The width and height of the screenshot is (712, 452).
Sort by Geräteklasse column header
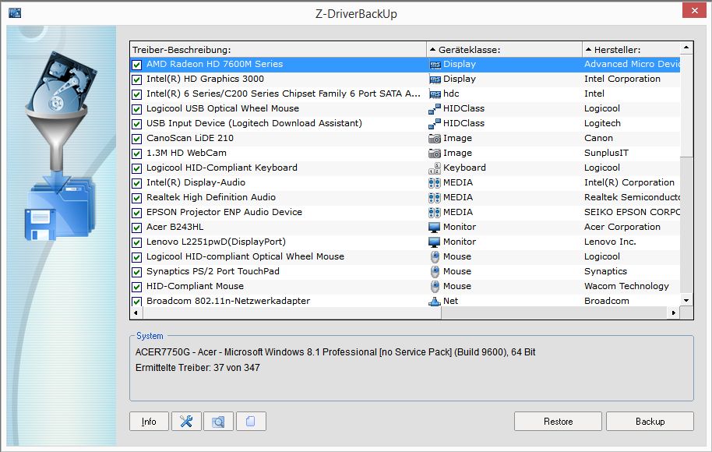pyautogui.click(x=504, y=50)
